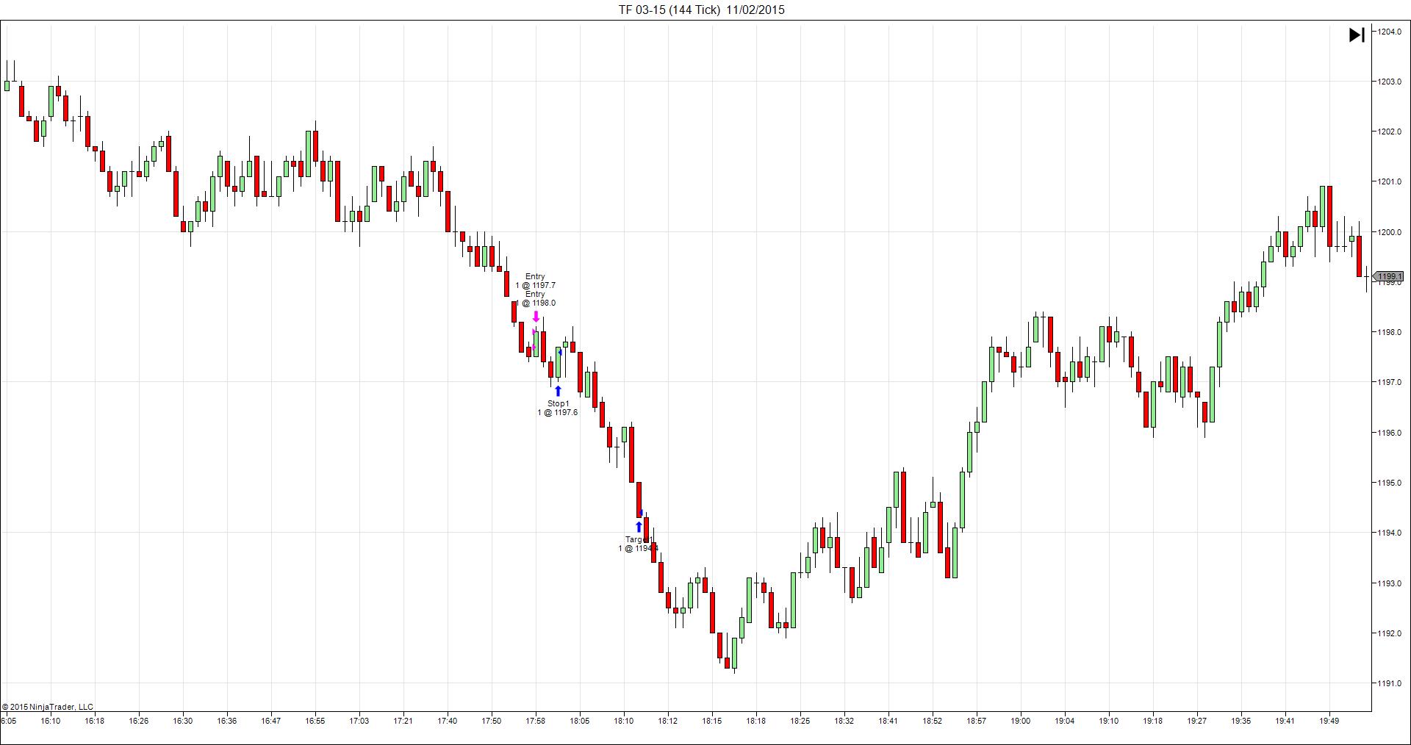Viewport: 1411px width, 745px height.
Task: Click the Target1 execution label
Action: pos(638,544)
